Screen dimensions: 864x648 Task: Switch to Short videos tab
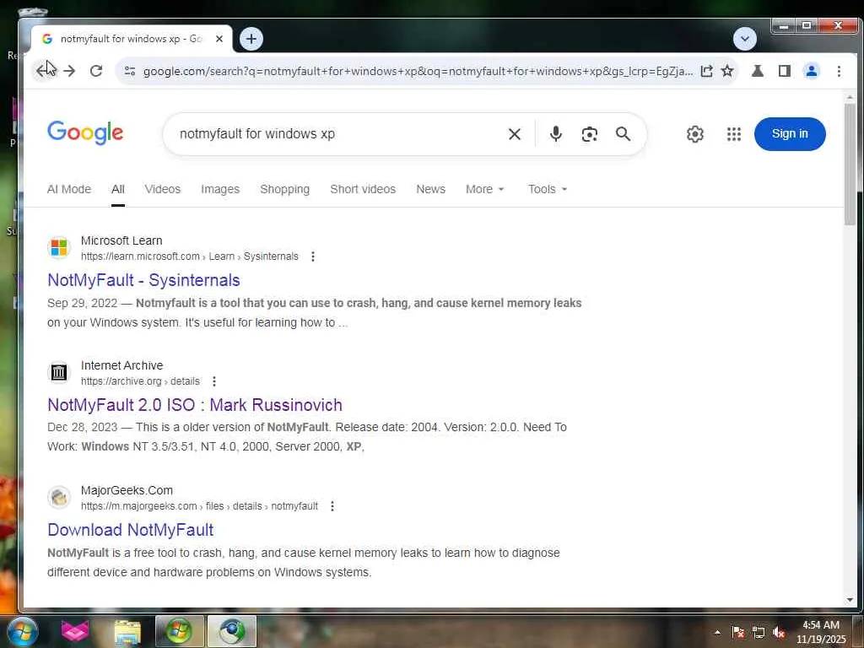point(363,189)
